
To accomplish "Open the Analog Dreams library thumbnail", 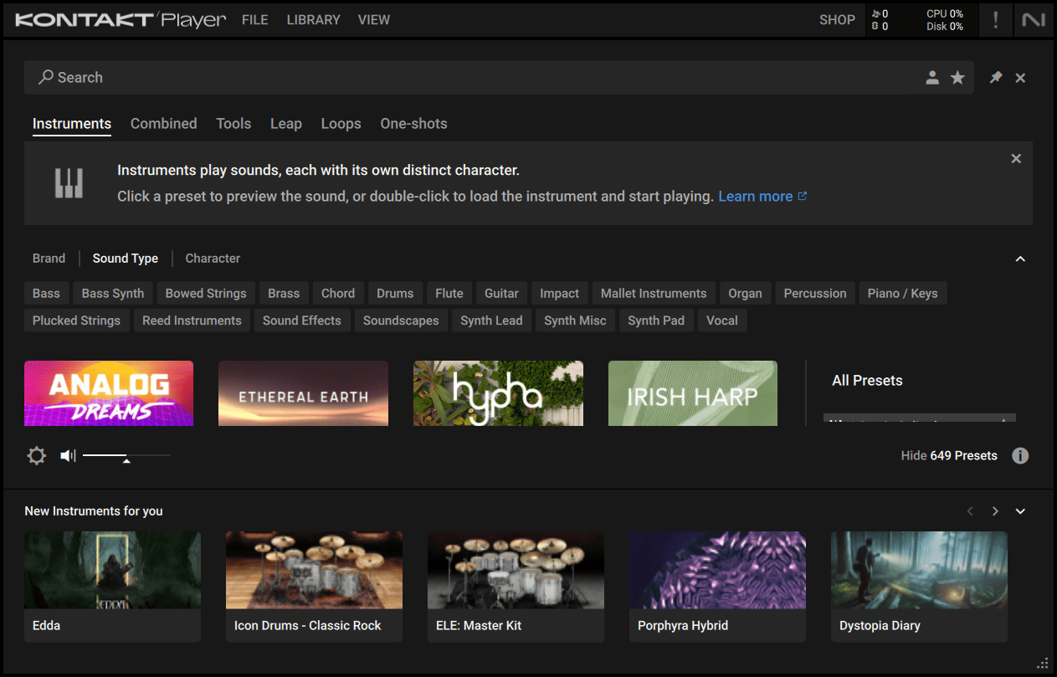I will (x=109, y=393).
